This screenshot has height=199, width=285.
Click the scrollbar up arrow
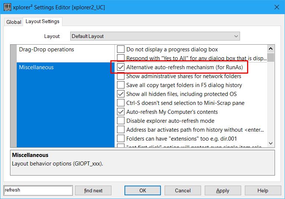(271, 49)
